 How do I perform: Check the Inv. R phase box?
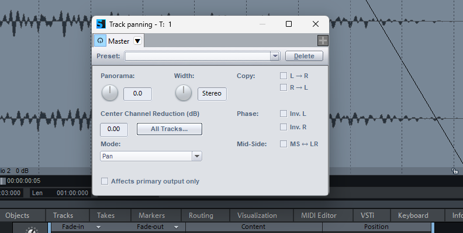[x=284, y=126]
